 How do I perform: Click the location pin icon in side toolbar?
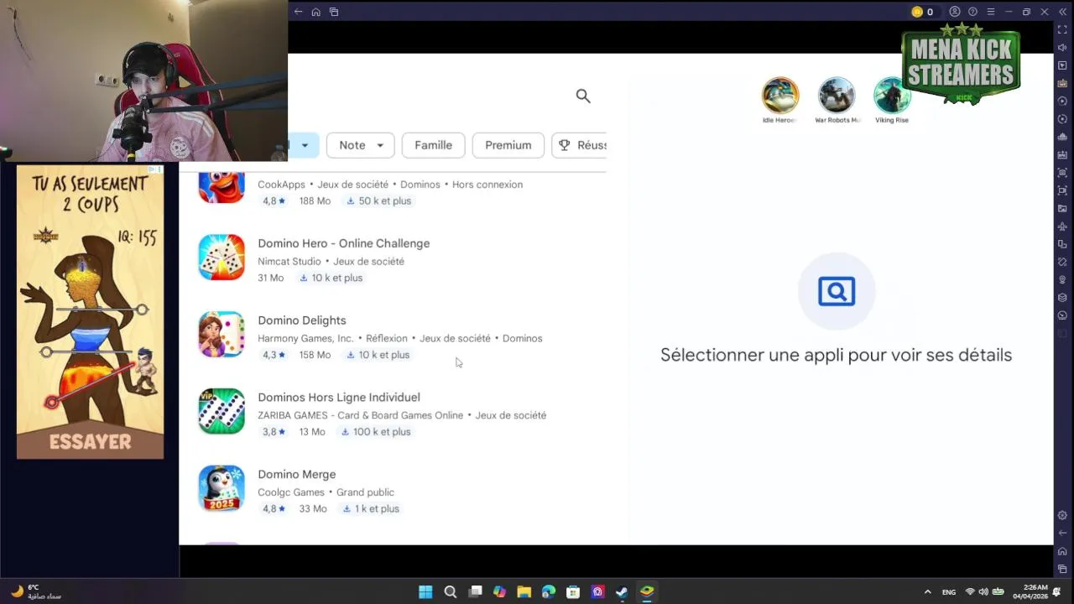coord(1062,280)
